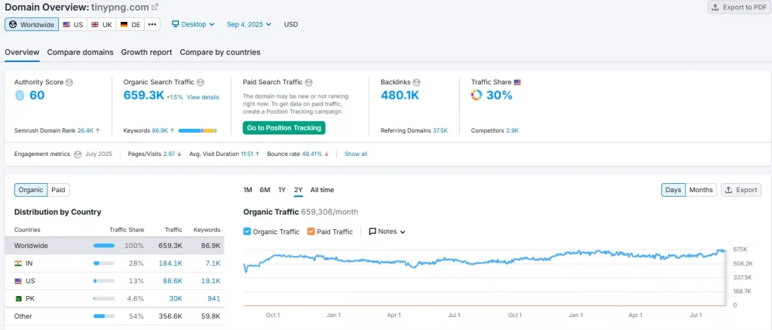Click the Keywords distribution color bar
The image size is (772, 330).
coord(198,131)
